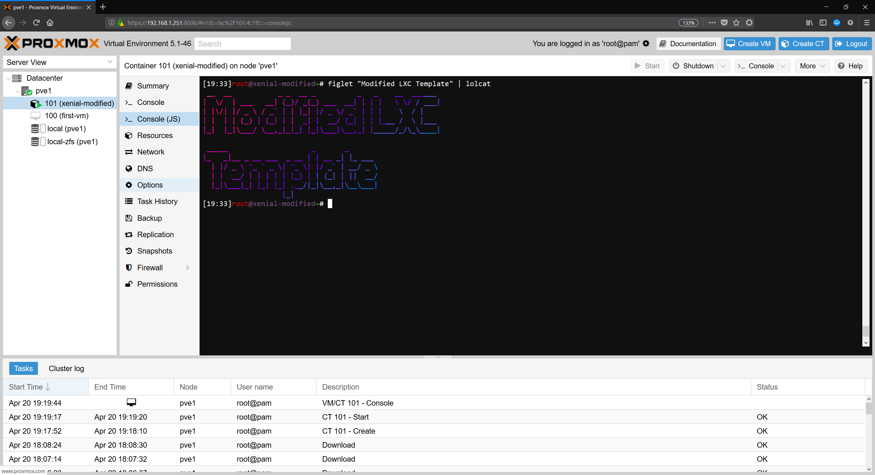
Task: Click the Create CT icon button
Action: tap(804, 44)
